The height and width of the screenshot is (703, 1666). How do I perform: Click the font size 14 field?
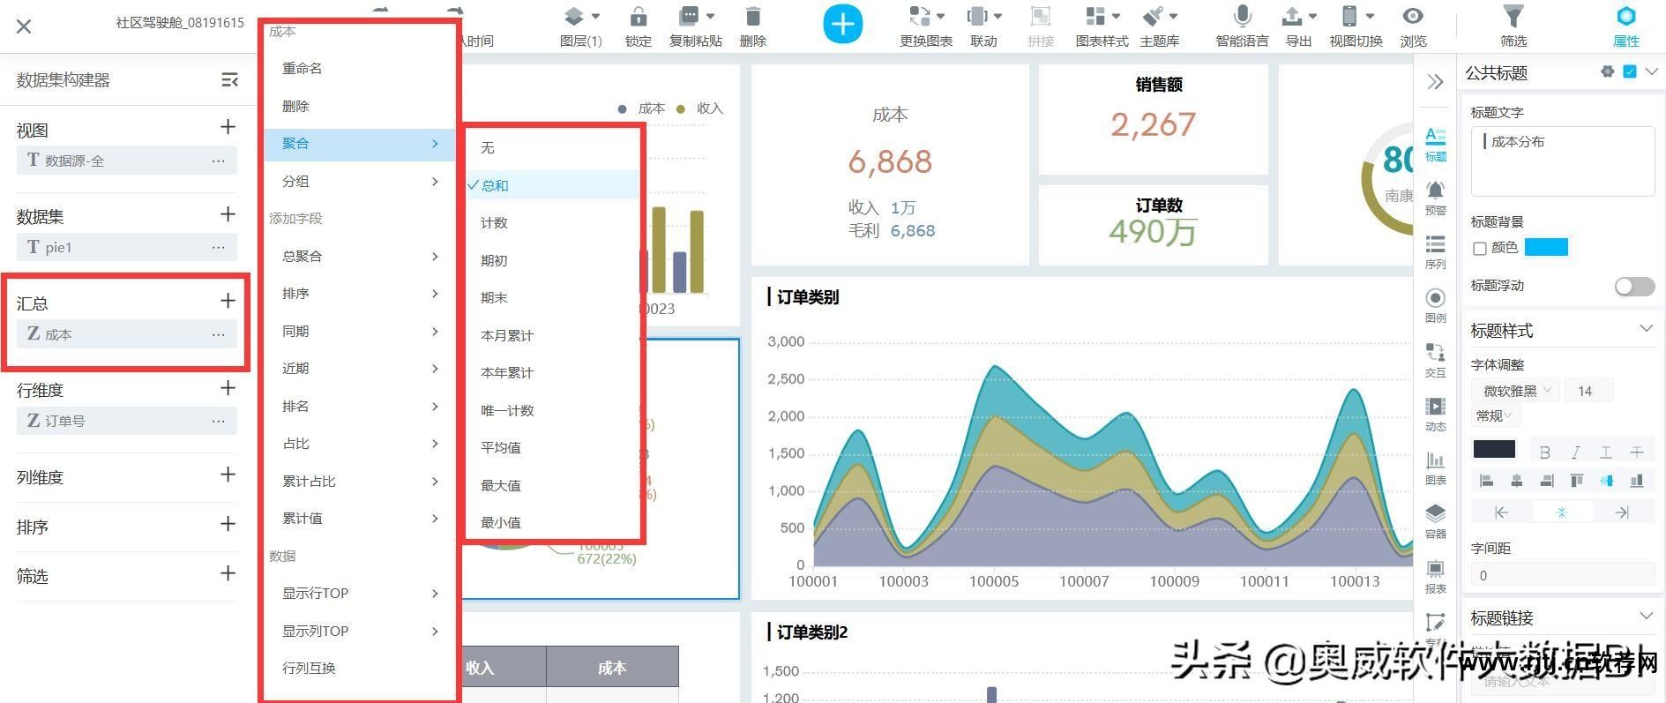(x=1589, y=391)
